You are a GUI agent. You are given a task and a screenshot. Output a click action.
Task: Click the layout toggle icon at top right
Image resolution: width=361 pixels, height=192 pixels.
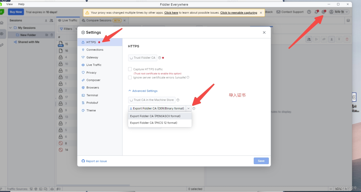pyautogui.click(x=348, y=20)
